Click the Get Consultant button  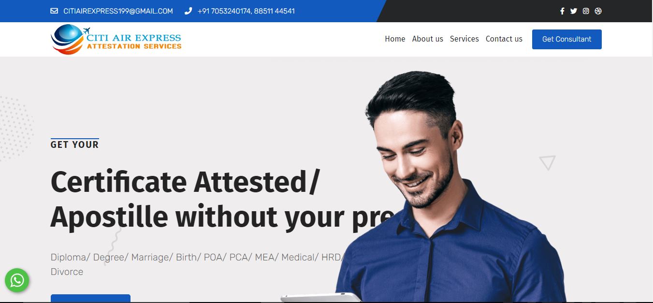tap(566, 39)
